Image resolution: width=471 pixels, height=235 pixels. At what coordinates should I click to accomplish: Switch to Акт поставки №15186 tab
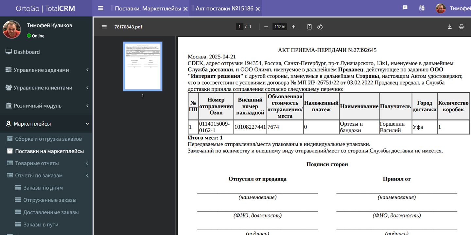(224, 8)
